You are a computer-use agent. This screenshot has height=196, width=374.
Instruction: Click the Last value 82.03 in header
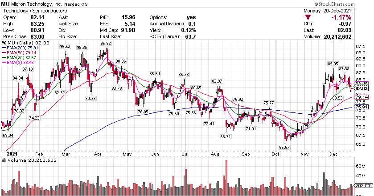click(345, 30)
